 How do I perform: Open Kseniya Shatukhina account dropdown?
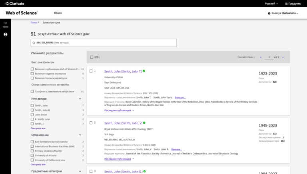(285, 13)
